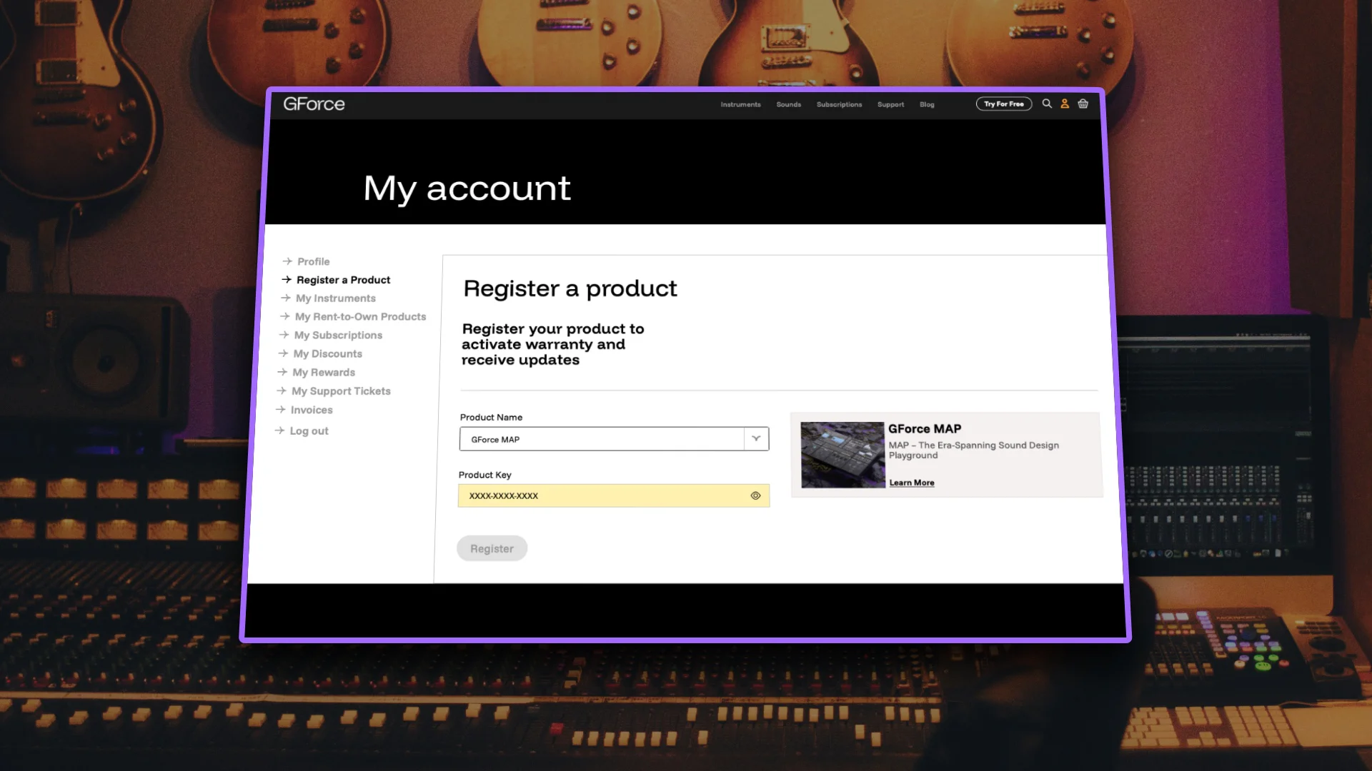Click the GForce logo
This screenshot has height=771, width=1372.
pyautogui.click(x=314, y=104)
